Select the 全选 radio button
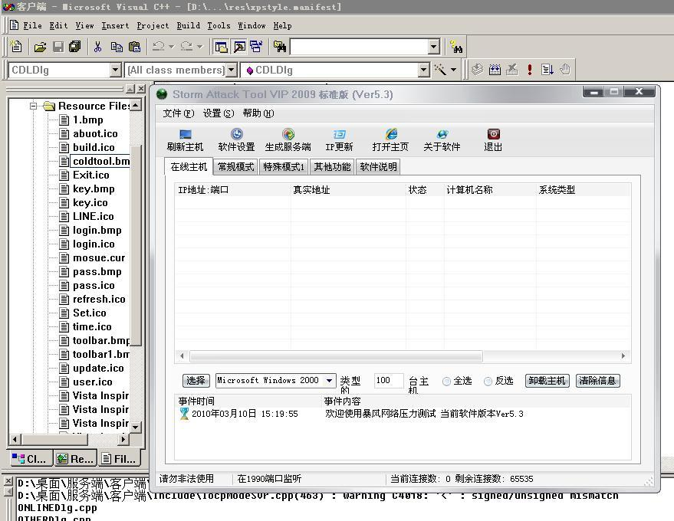The height and width of the screenshot is (521, 674). coord(446,381)
